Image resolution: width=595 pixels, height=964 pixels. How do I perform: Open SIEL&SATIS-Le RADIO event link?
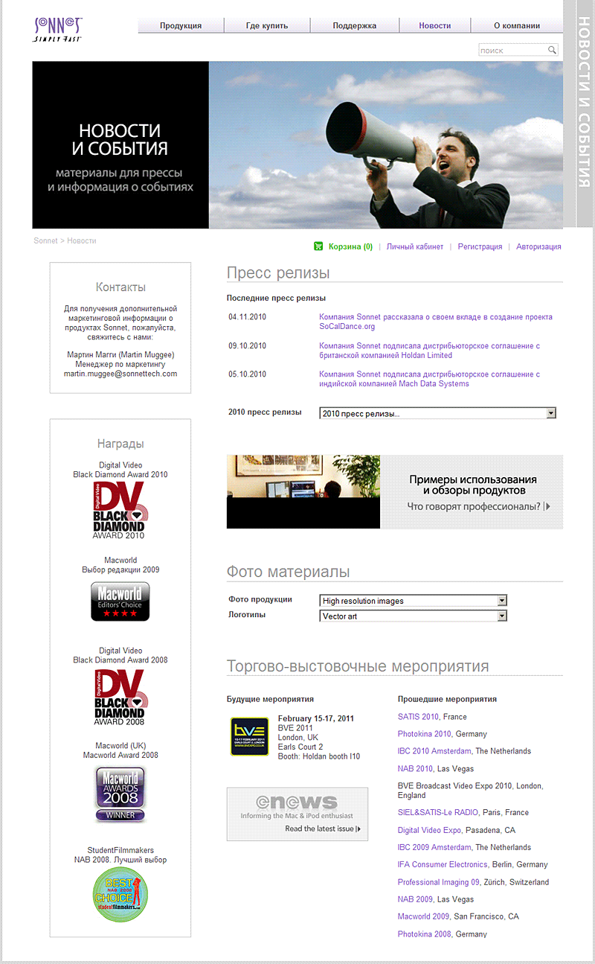[x=438, y=812]
